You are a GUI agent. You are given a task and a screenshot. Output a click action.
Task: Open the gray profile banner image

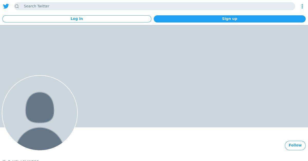pyautogui.click(x=154, y=76)
